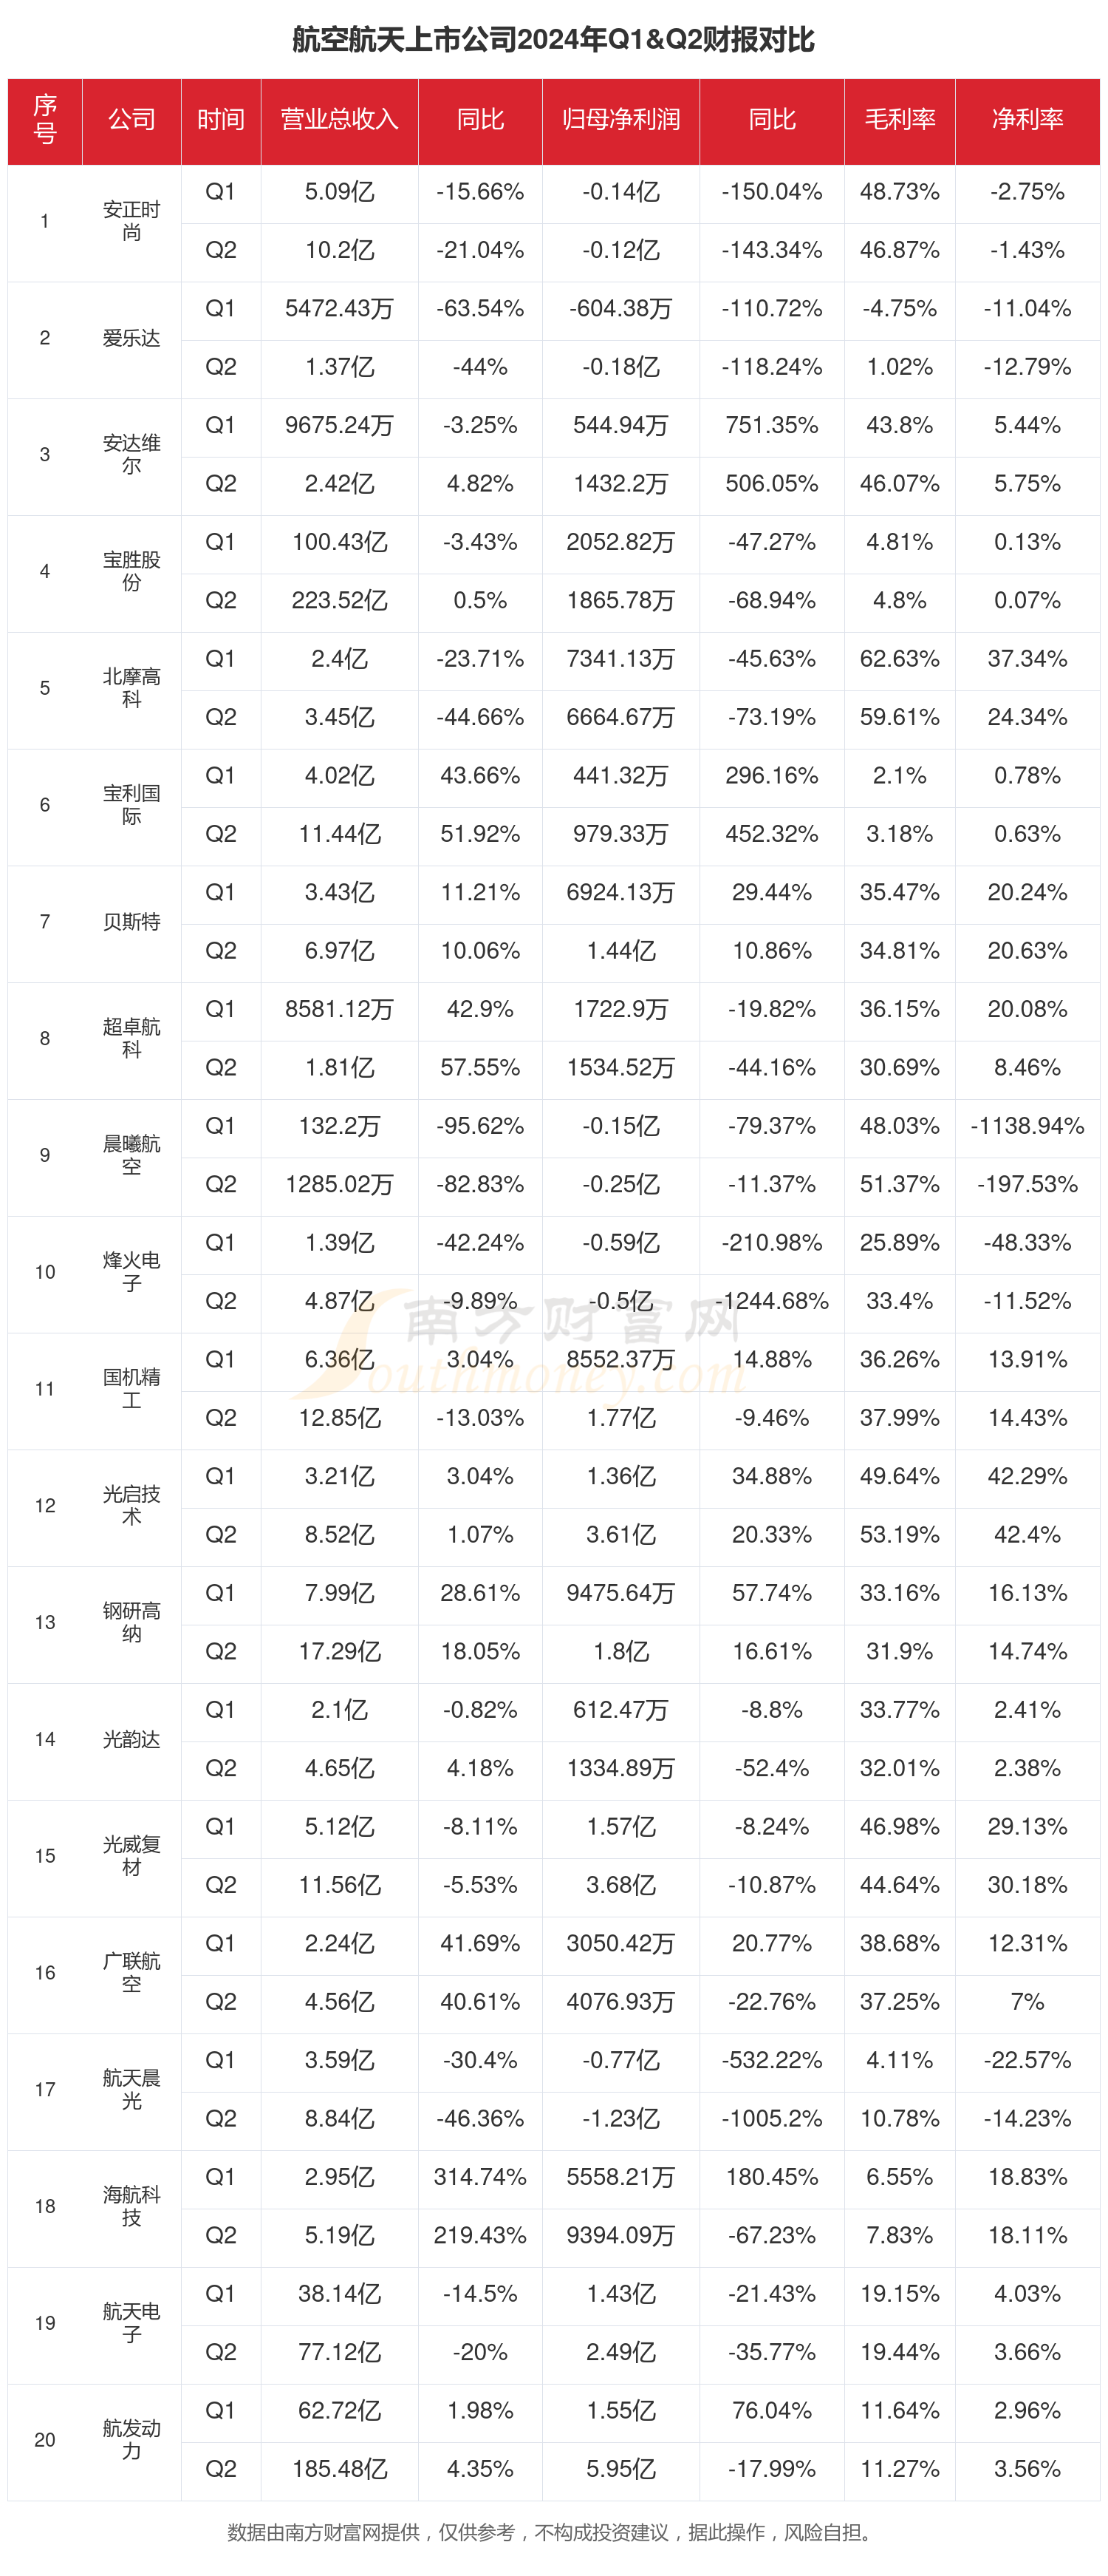Click 航发动力 Q2 revenue 185.48亿
The height and width of the screenshot is (2576, 1108).
point(340,2469)
